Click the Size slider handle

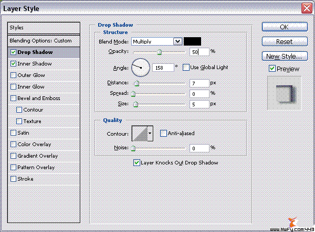pyautogui.click(x=135, y=104)
